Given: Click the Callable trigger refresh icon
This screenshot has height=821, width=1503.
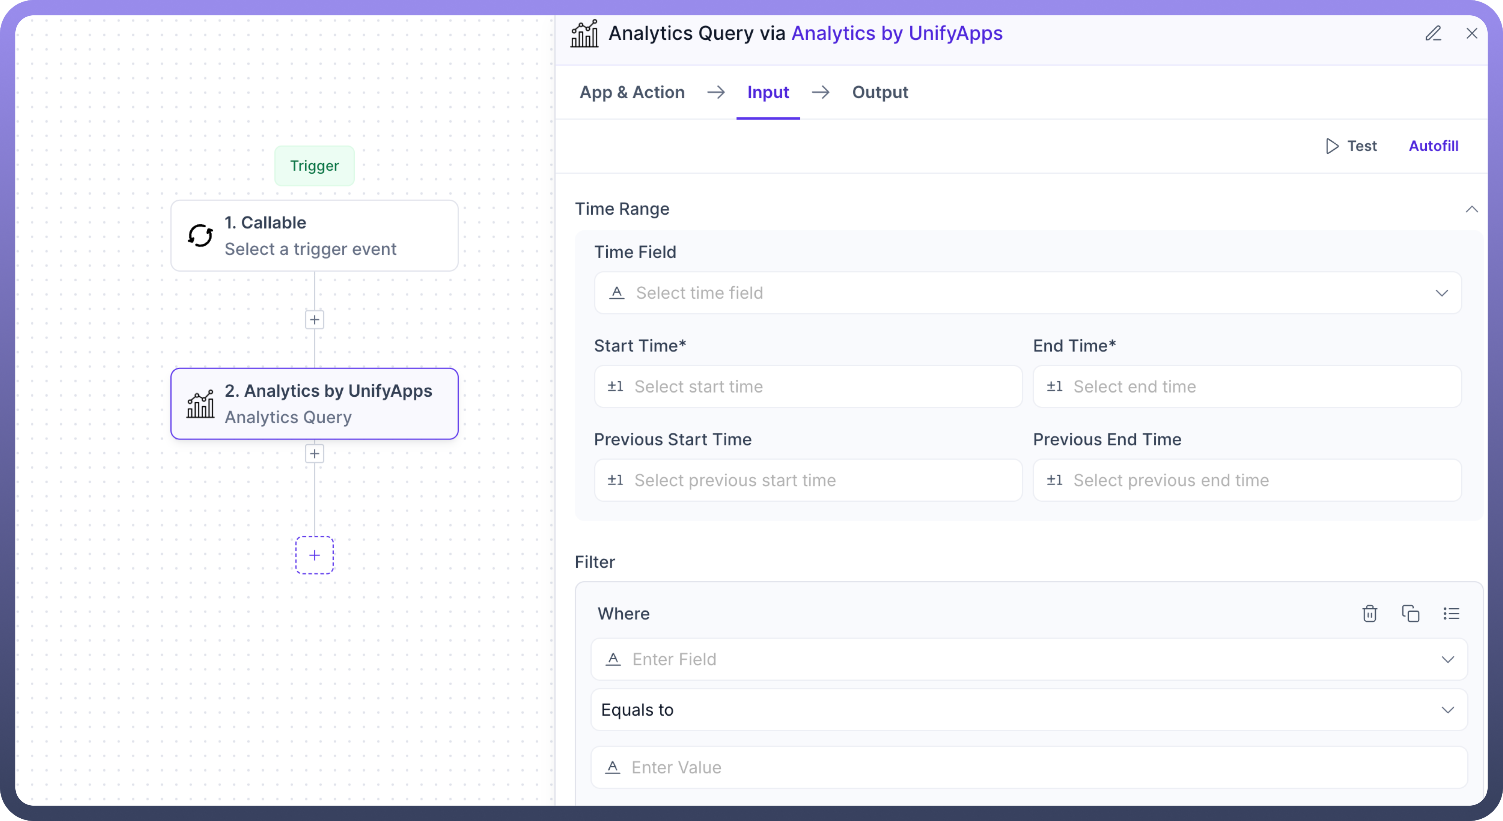Looking at the screenshot, I should coord(200,236).
